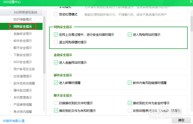Viewport: 193px width, 124px height.
Task: Uncheck 接收到的文件为安全时提示
Action: [130, 103]
